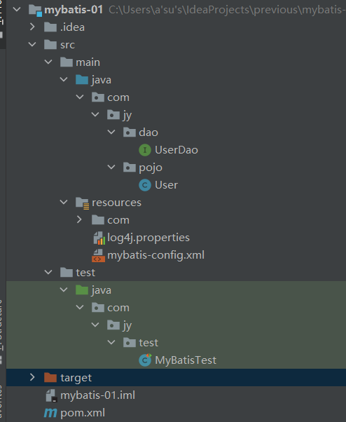Collapse the resources folder
This screenshot has width=346, height=422.
point(64,202)
